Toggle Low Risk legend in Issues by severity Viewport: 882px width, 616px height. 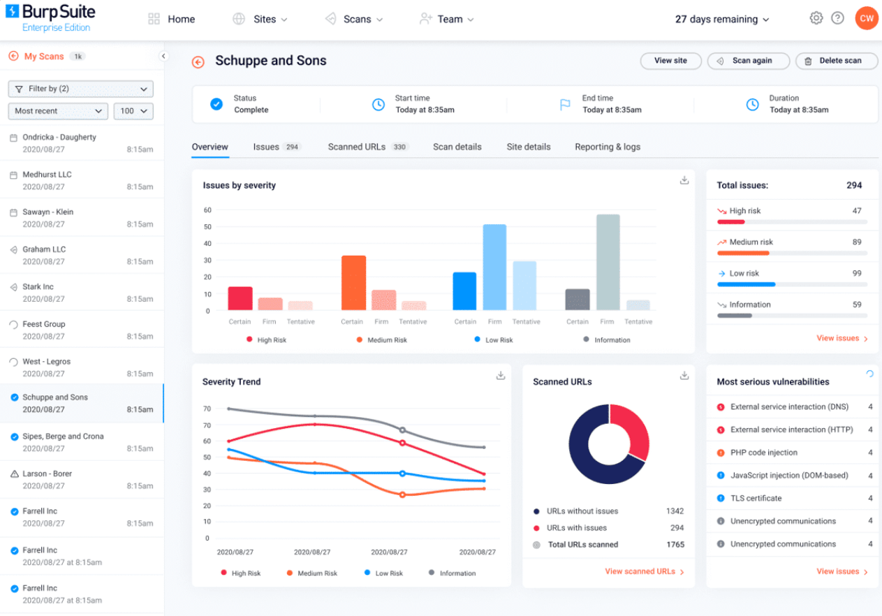[x=493, y=339]
